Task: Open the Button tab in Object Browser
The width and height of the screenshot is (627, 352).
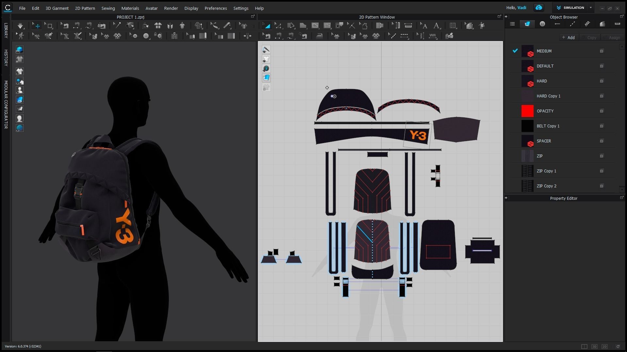Action: [542, 24]
